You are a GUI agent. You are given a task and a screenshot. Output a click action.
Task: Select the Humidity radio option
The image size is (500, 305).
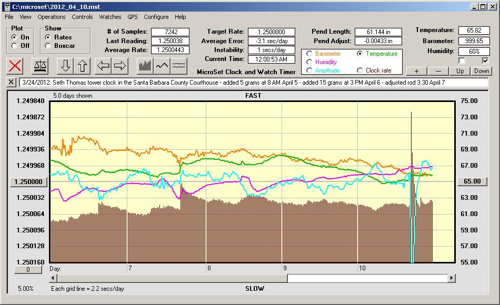pos(309,62)
